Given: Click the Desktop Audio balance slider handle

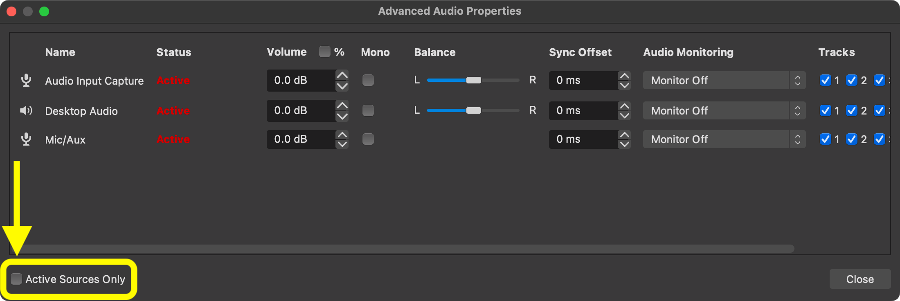Looking at the screenshot, I should point(474,110).
